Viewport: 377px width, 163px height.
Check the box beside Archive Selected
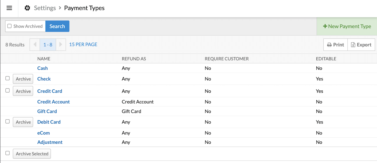click(x=7, y=153)
